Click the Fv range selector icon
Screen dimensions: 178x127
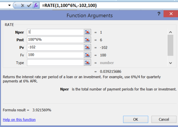pos(87,55)
